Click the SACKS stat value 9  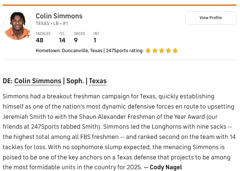(76, 40)
